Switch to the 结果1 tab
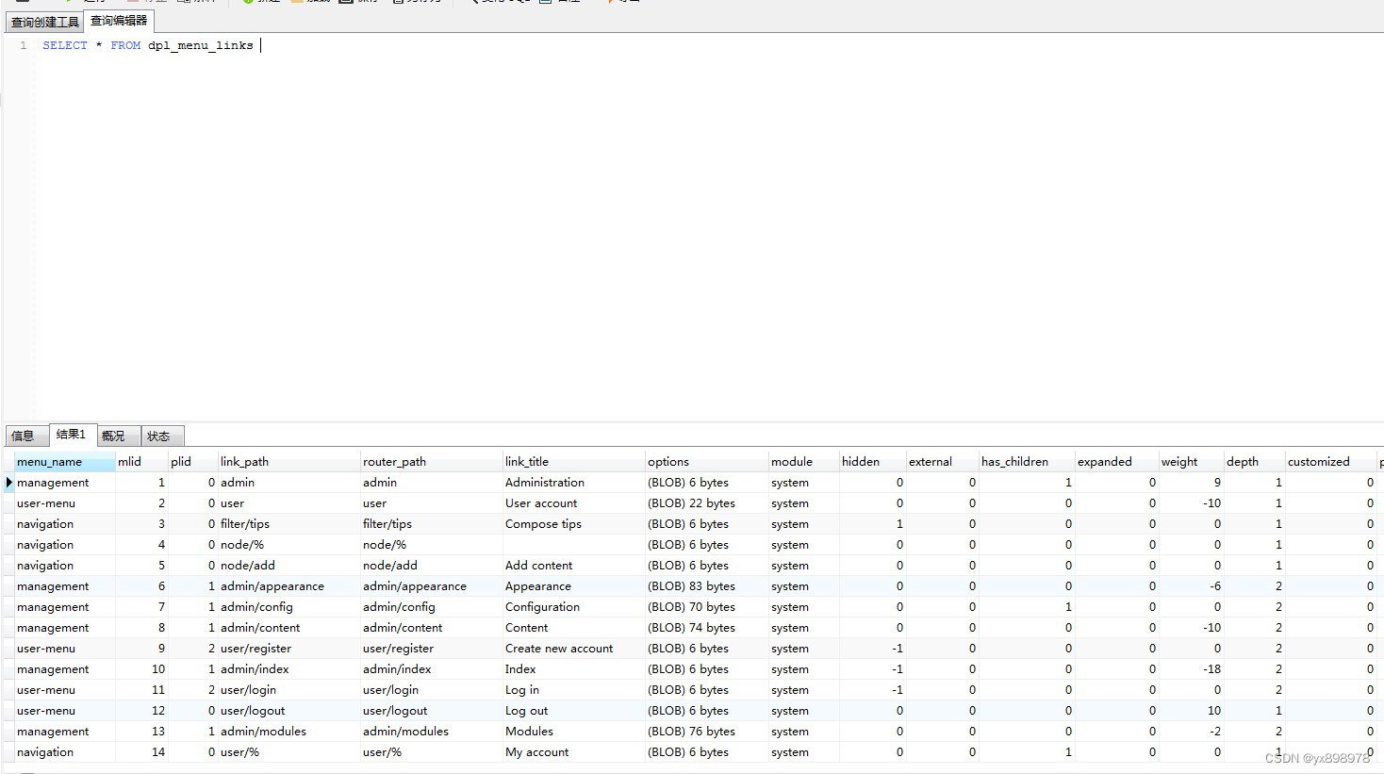1384x774 pixels. click(71, 435)
